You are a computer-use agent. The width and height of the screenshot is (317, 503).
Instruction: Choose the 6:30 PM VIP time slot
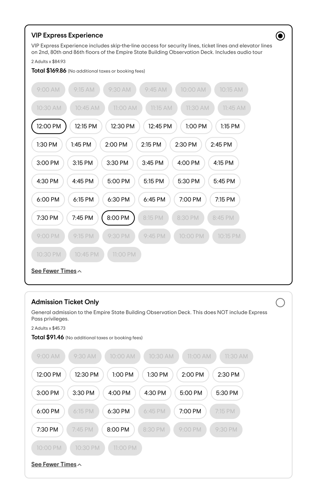(x=118, y=200)
